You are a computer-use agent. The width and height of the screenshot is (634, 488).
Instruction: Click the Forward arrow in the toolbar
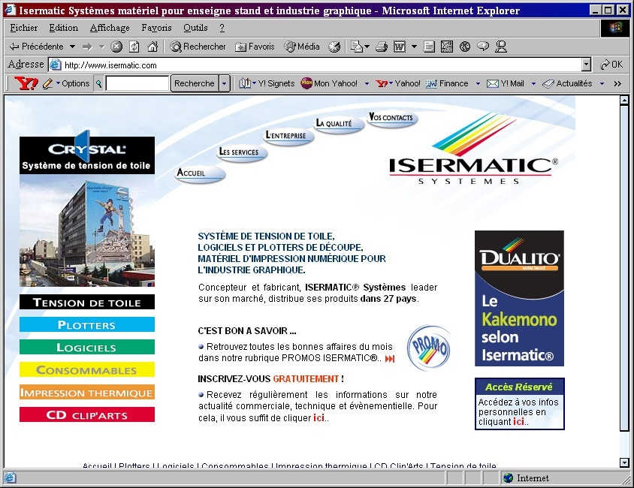pos(87,47)
